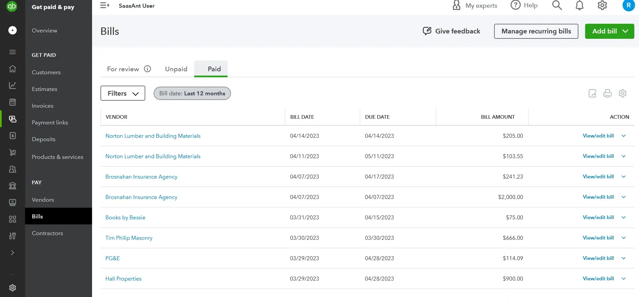The image size is (639, 297).
Task: Open the shopping cart icon in left rail
Action: (x=12, y=153)
